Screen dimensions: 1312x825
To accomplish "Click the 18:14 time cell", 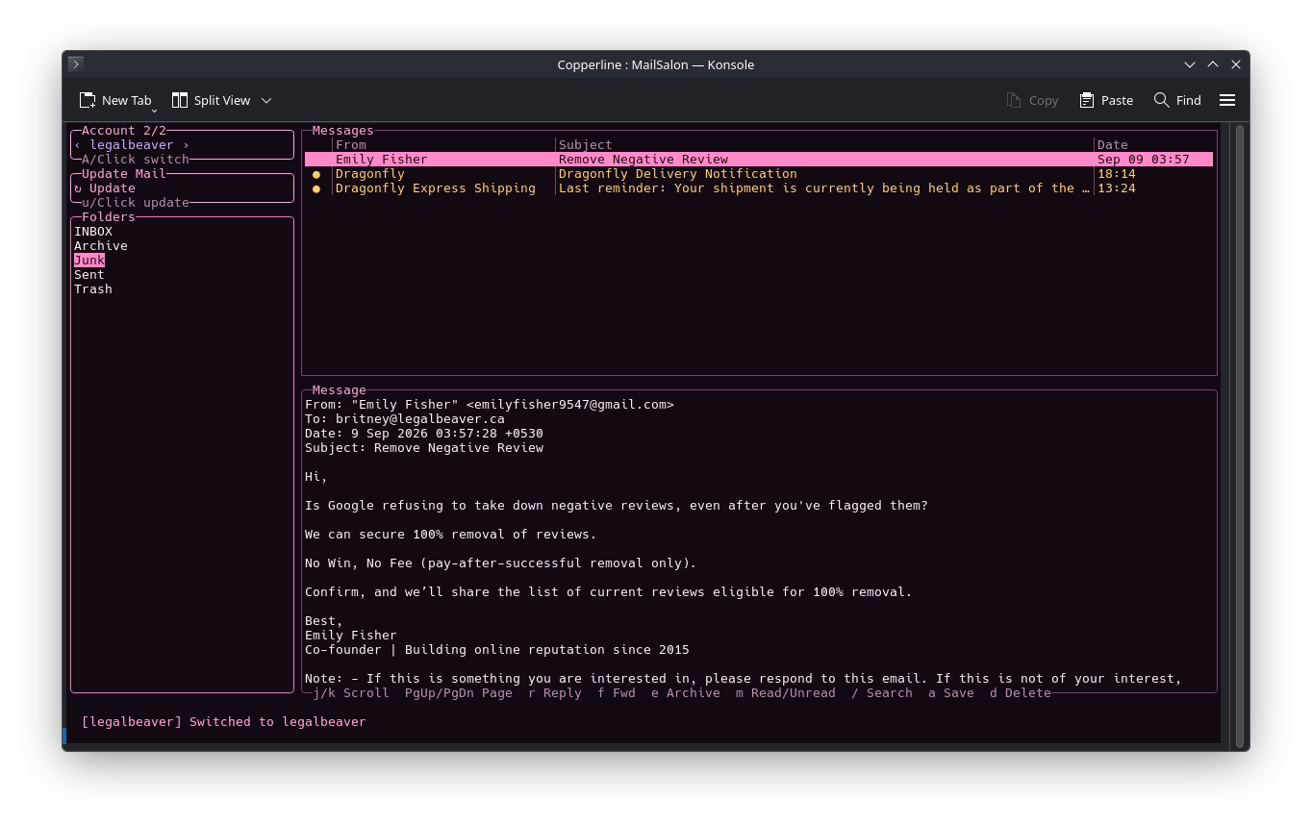I will pyautogui.click(x=1117, y=174).
